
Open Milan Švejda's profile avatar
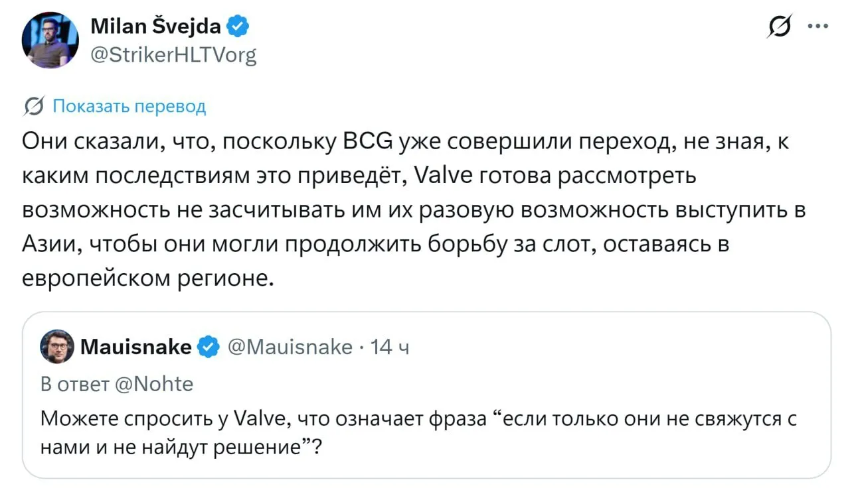click(x=50, y=40)
